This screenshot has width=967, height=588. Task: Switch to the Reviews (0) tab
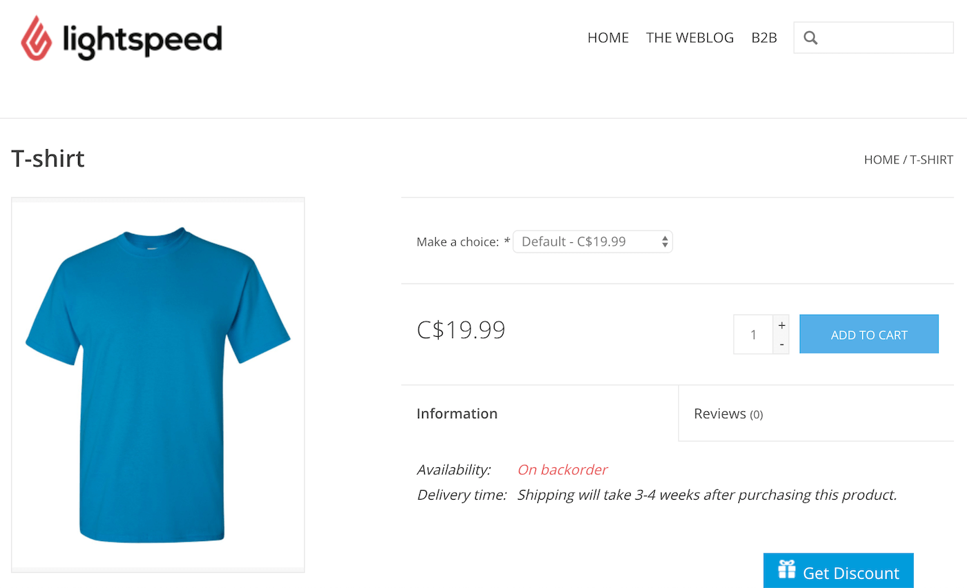click(x=728, y=413)
